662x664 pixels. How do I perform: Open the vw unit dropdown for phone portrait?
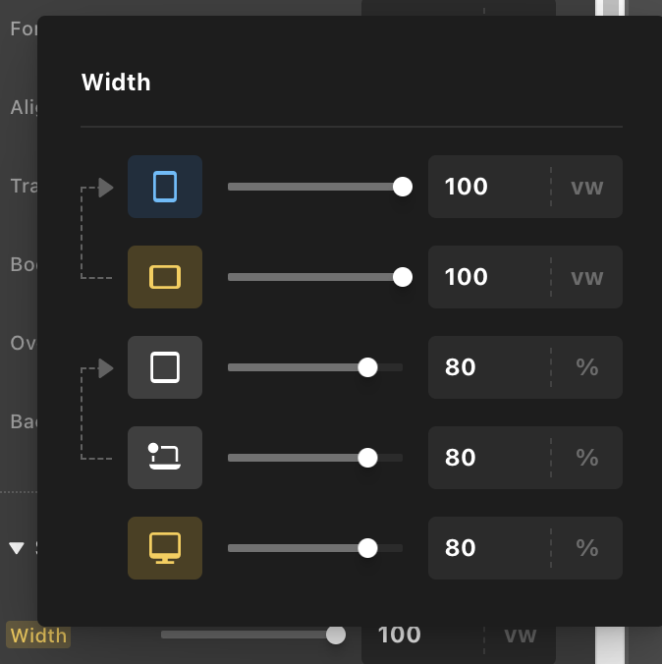587,187
